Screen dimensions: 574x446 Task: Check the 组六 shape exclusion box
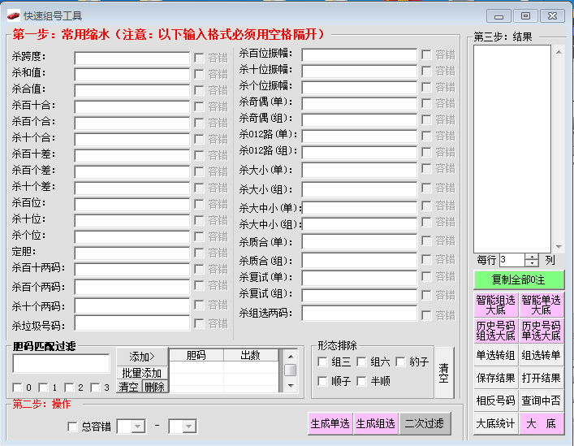click(x=361, y=362)
